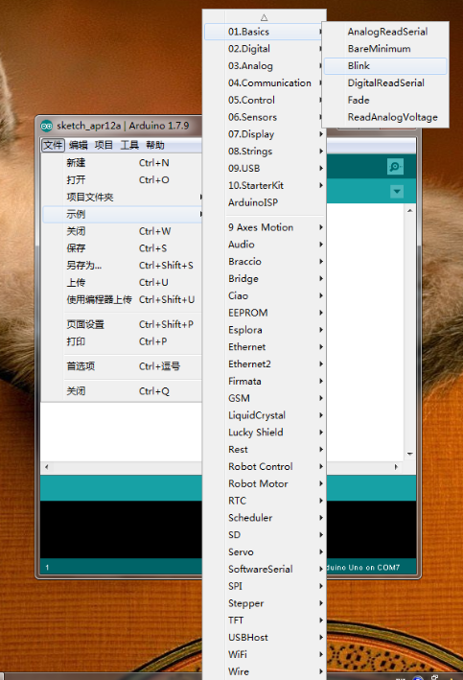
Task: Expand the WiFi library examples
Action: pos(264,654)
